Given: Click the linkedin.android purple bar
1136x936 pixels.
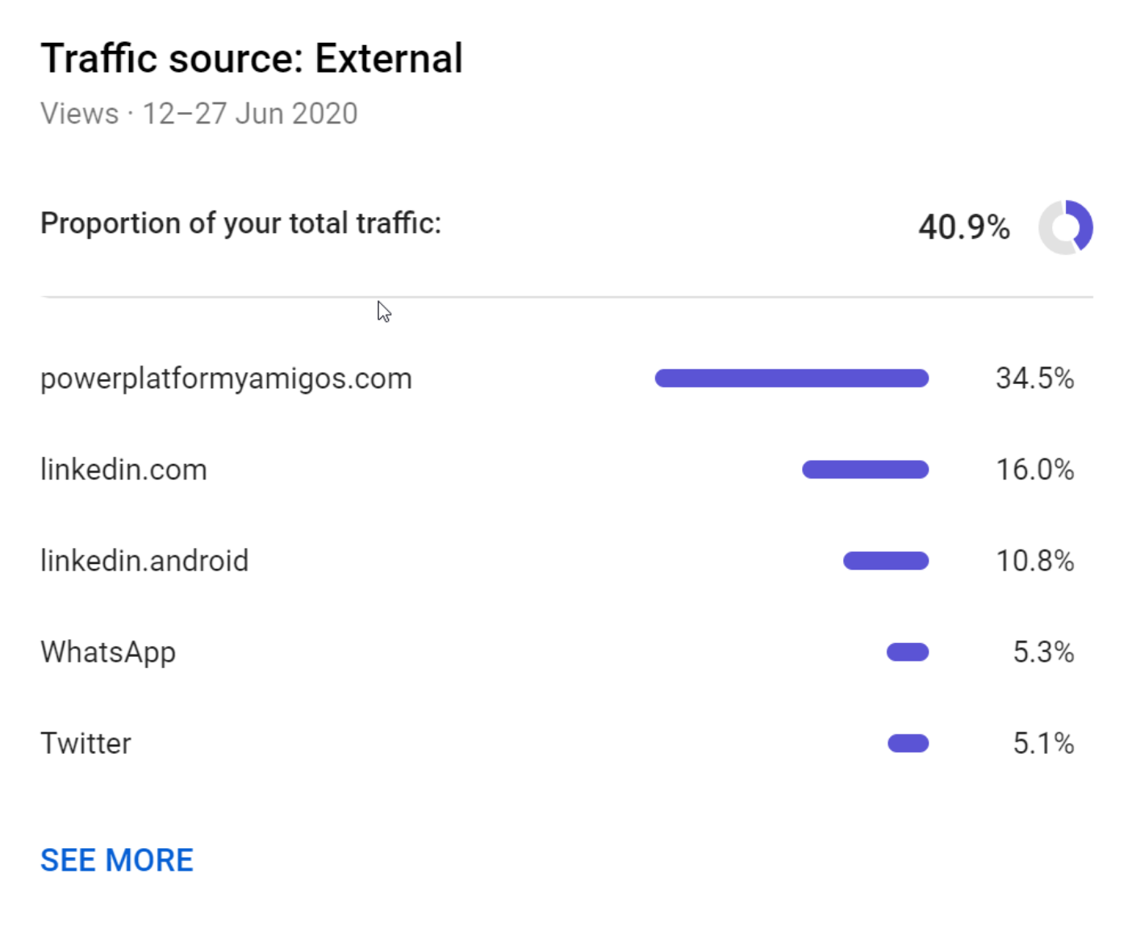Looking at the screenshot, I should pyautogui.click(x=886, y=561).
